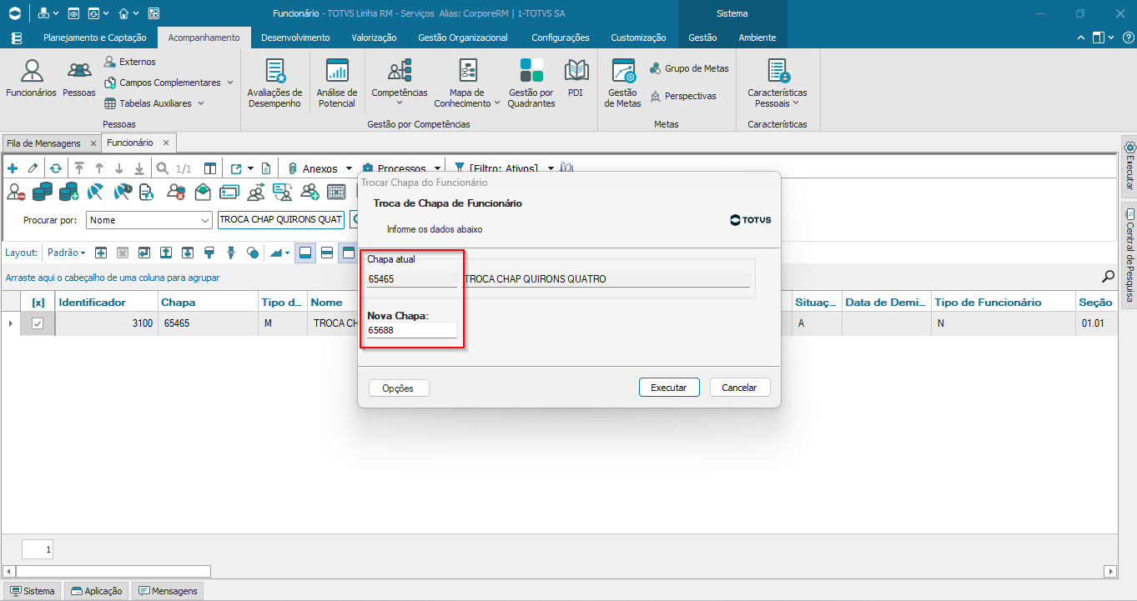
Task: Uncheck the row 3100 checkbox
Action: point(38,323)
